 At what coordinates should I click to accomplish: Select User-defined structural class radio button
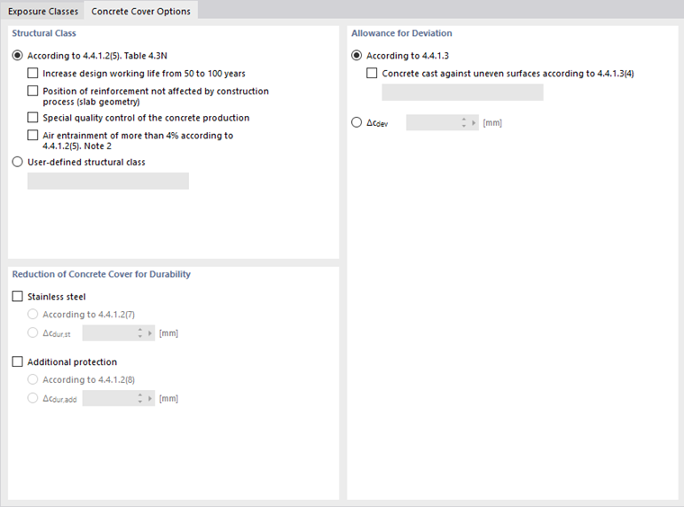click(18, 163)
